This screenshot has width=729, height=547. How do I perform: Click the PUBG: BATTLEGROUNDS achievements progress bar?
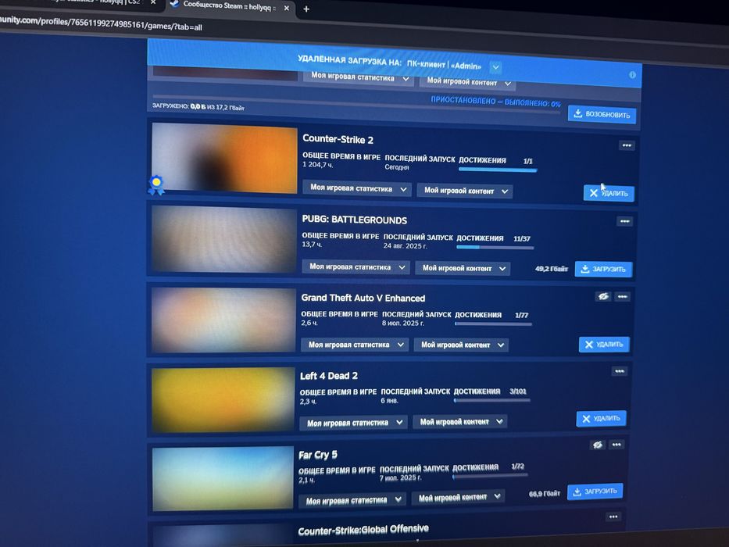click(x=495, y=248)
